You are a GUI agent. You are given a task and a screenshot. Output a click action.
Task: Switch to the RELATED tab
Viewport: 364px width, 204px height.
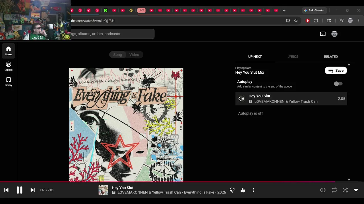tap(331, 57)
